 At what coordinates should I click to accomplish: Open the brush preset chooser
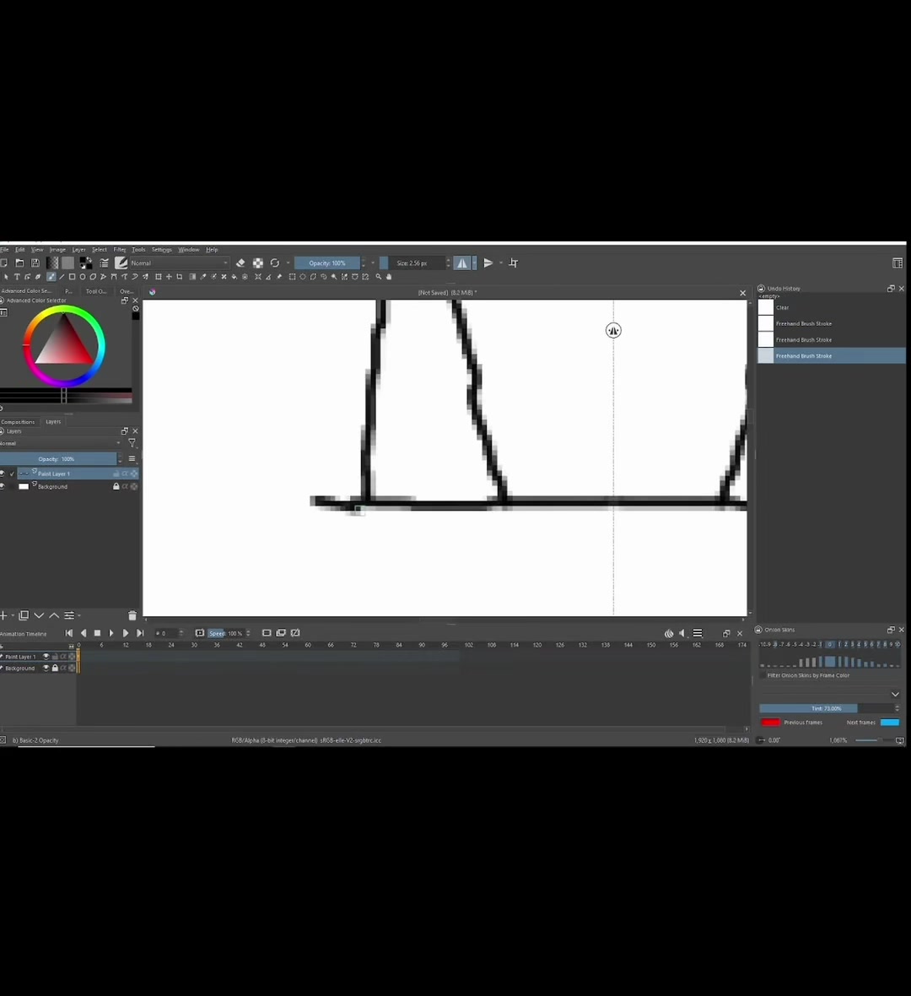tap(121, 263)
